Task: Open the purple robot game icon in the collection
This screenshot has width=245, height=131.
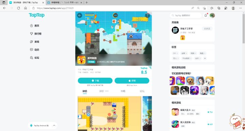Action: (194, 90)
